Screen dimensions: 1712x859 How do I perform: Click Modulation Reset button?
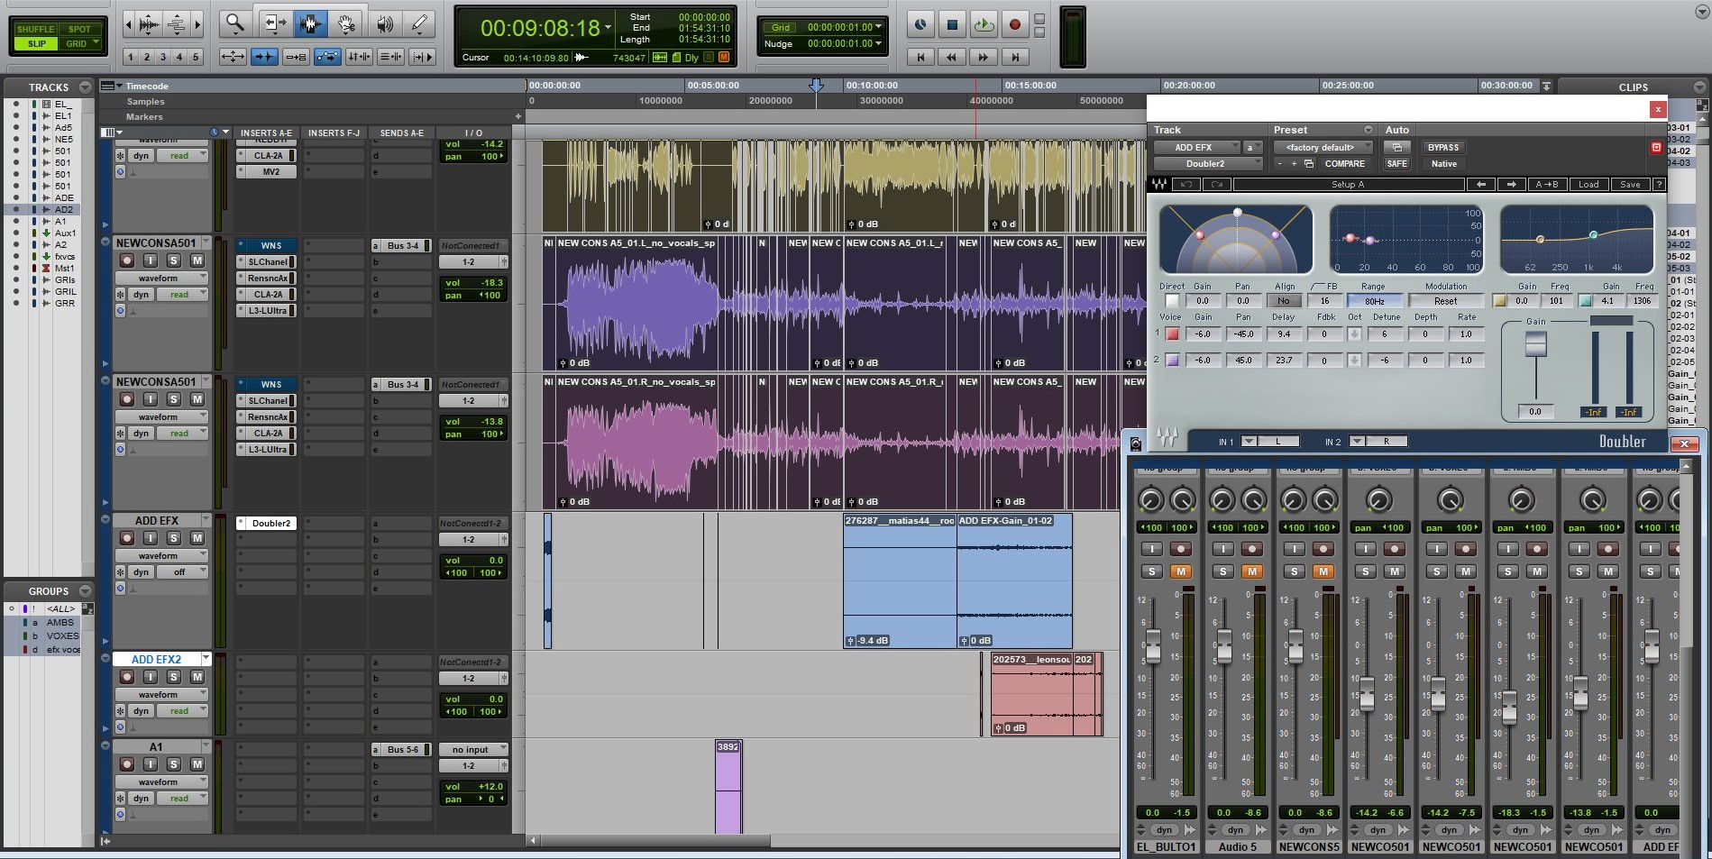(1446, 301)
